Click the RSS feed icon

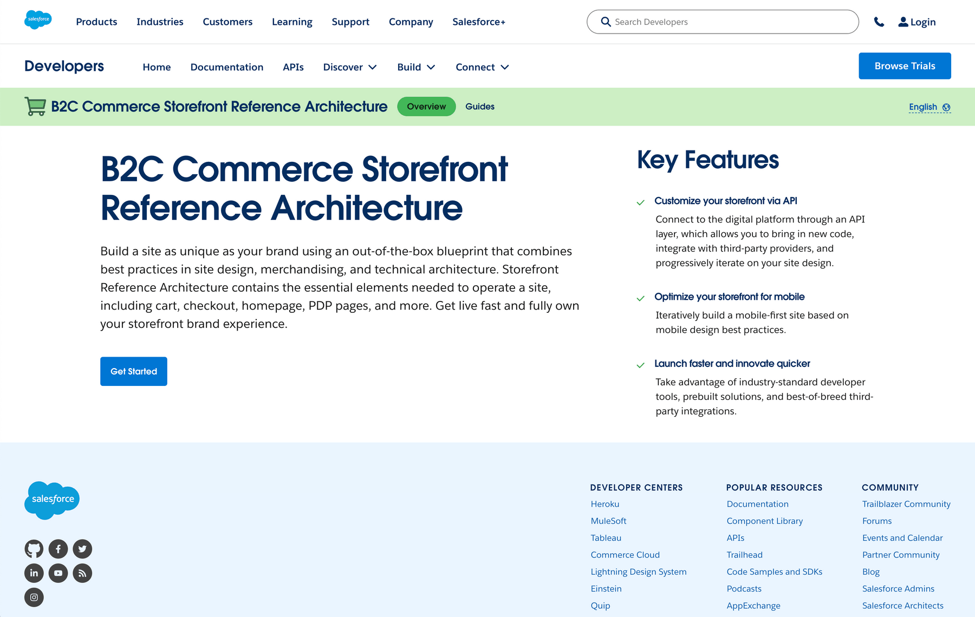[82, 573]
